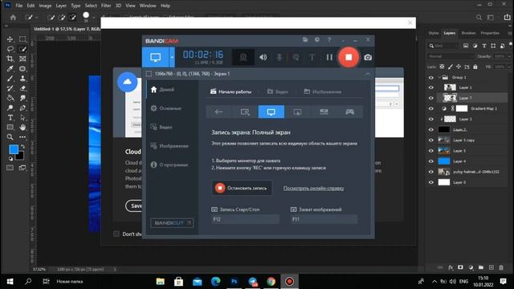Toggle the Bandicam webcam overlay icon

click(x=243, y=57)
